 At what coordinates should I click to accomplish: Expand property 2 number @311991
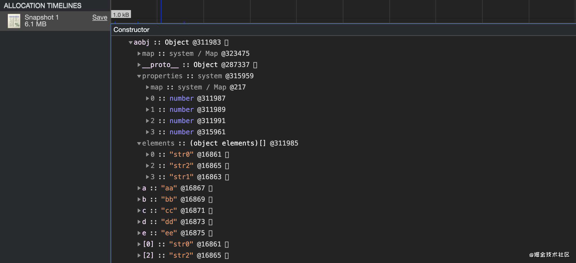(148, 121)
